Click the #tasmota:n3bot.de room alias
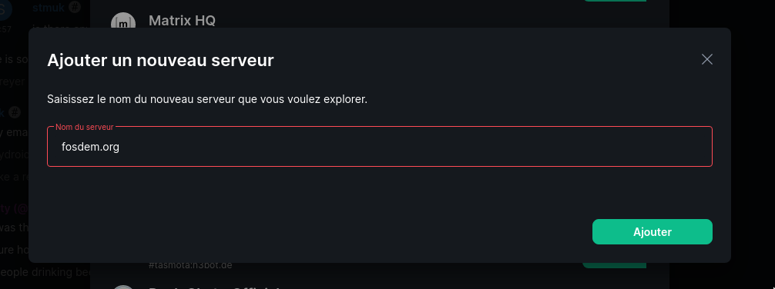 (x=190, y=265)
